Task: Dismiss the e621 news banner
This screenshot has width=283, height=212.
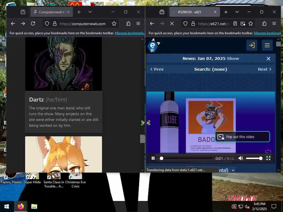Action: click(268, 59)
